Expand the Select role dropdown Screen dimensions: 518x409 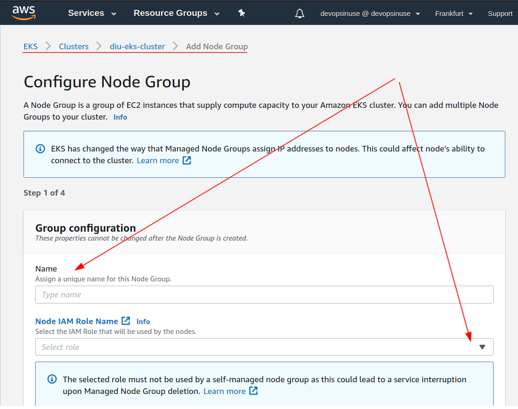(264, 347)
